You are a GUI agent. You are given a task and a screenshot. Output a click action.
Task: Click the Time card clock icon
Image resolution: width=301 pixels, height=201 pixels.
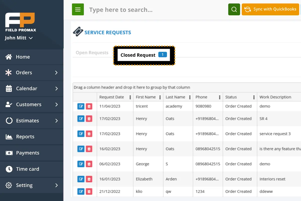pos(9,169)
